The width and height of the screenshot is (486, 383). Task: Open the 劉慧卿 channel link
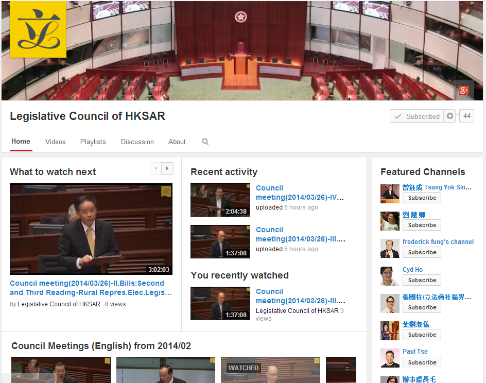click(x=414, y=215)
